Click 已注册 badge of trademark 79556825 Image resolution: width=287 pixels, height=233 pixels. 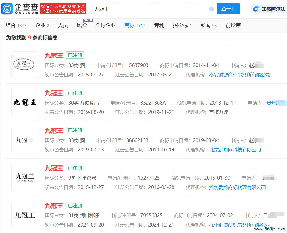[x=75, y=205]
